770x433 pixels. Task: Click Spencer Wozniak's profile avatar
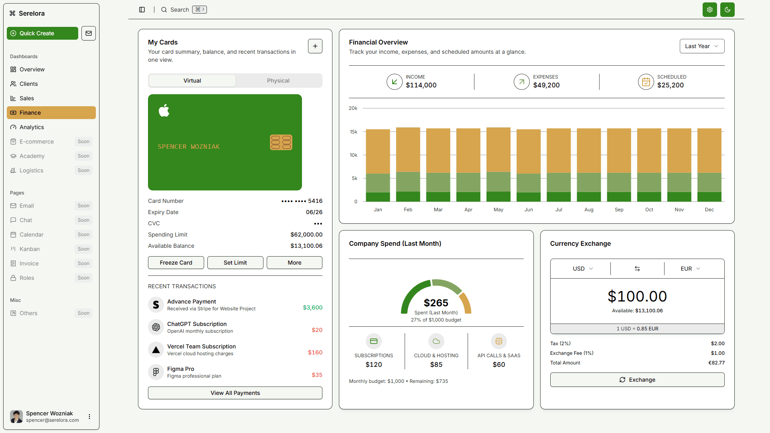point(16,417)
